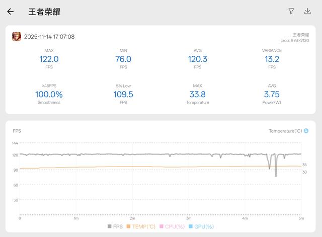Screen dimensions: 322x237
Task: Switch the Temperature axis via blue circle icon
Action: click(x=306, y=131)
